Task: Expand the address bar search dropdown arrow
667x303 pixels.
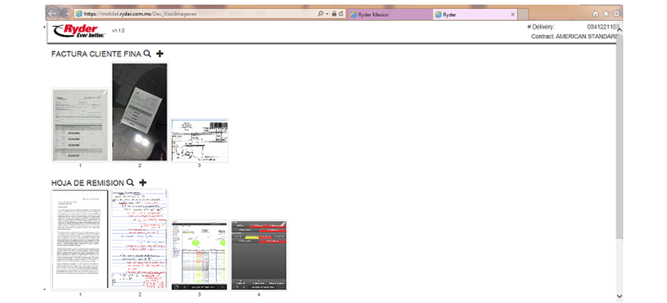Action: [x=327, y=14]
